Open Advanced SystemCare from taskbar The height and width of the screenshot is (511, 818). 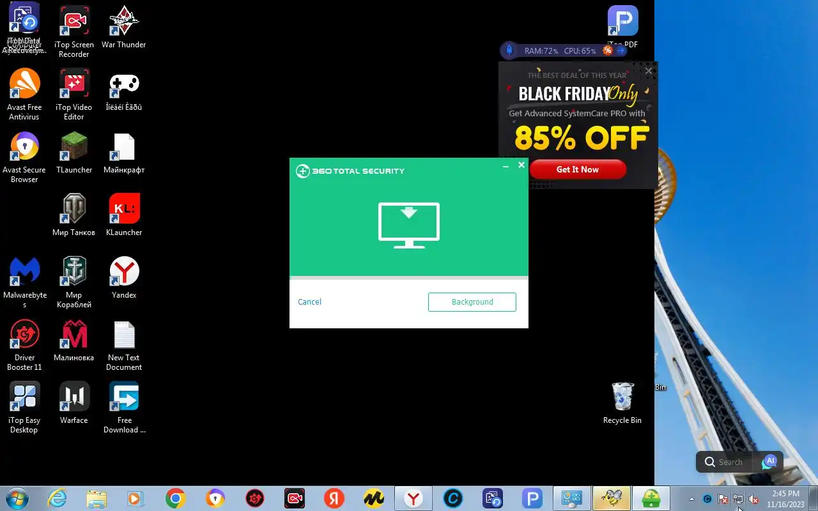pyautogui.click(x=453, y=498)
